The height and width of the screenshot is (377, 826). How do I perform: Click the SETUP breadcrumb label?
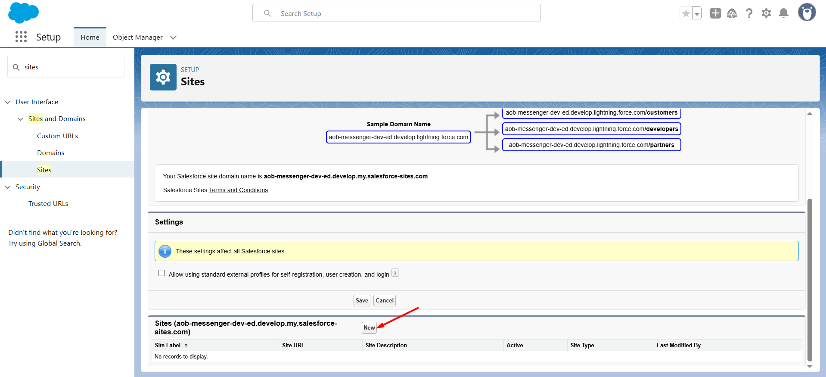(x=190, y=69)
